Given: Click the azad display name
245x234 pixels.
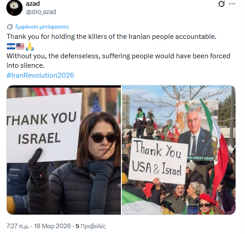Looking at the screenshot, I should (x=33, y=4).
